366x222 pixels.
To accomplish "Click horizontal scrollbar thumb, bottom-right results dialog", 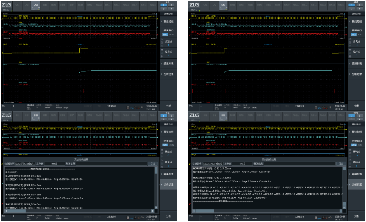I will [205, 211].
